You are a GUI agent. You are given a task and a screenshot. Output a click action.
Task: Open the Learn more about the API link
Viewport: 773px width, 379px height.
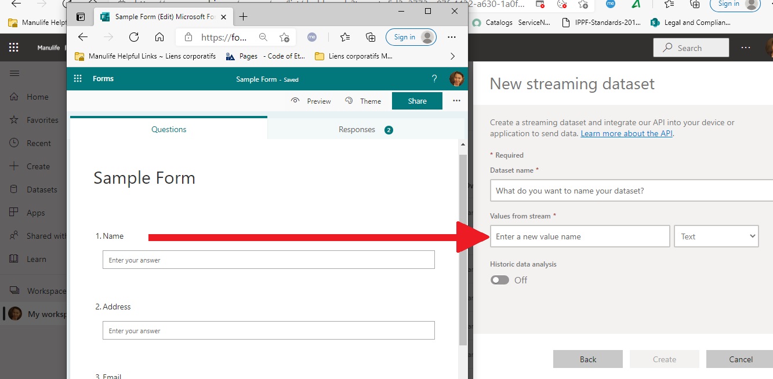click(x=626, y=133)
